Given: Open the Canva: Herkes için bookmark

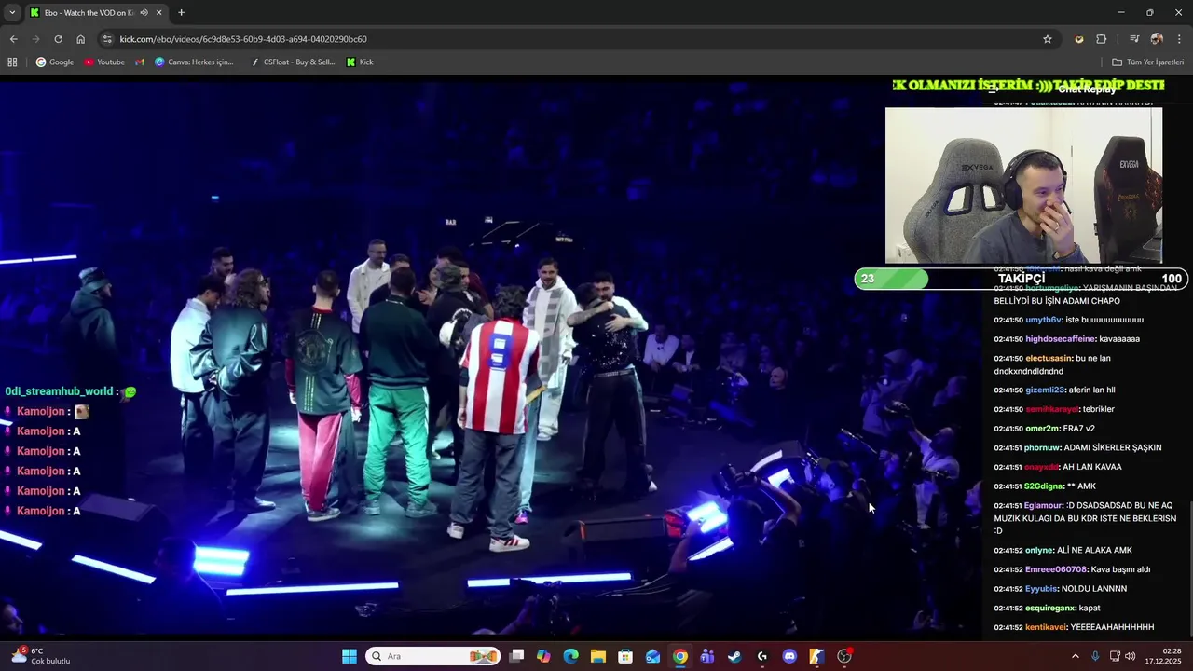Looking at the screenshot, I should pyautogui.click(x=194, y=62).
